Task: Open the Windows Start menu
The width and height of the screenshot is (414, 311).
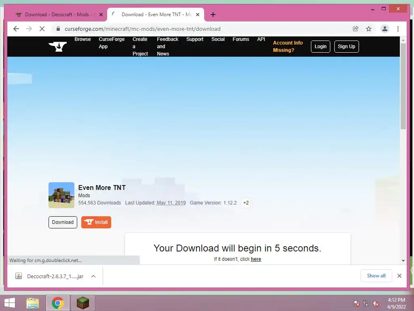Action: 10,303
